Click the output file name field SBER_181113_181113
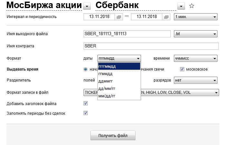 coord(127,34)
